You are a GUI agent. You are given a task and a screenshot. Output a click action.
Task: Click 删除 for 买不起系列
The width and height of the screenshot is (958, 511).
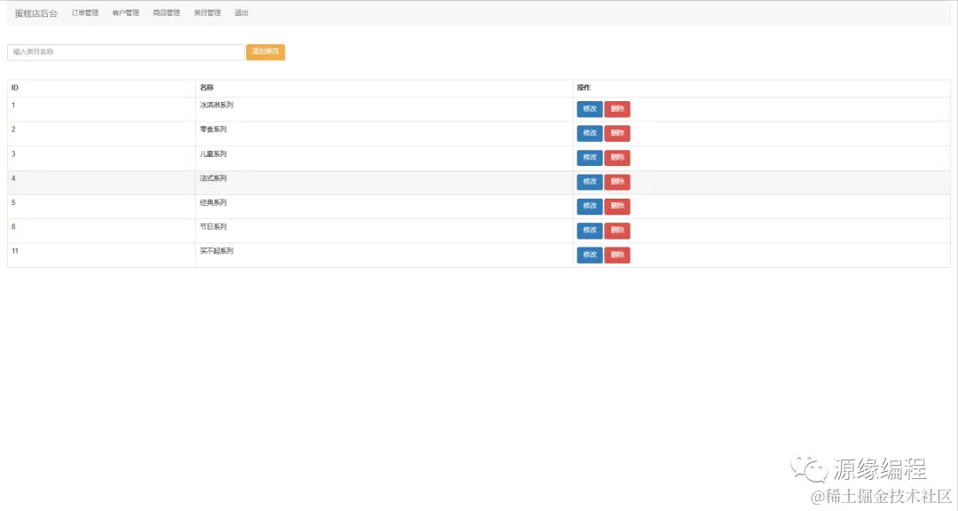click(x=617, y=255)
